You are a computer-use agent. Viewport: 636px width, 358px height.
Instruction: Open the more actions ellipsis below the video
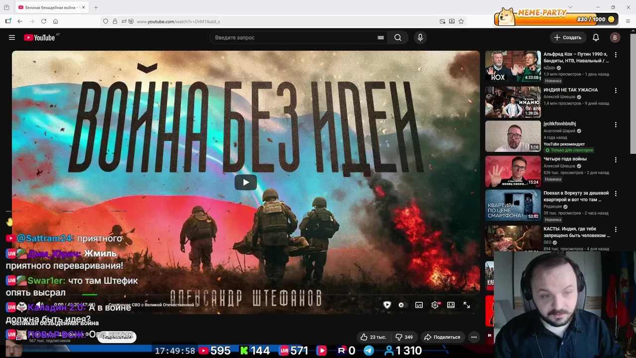(x=474, y=337)
